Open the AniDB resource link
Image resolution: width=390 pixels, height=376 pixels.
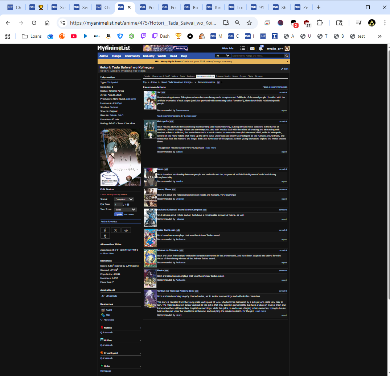(x=109, y=310)
